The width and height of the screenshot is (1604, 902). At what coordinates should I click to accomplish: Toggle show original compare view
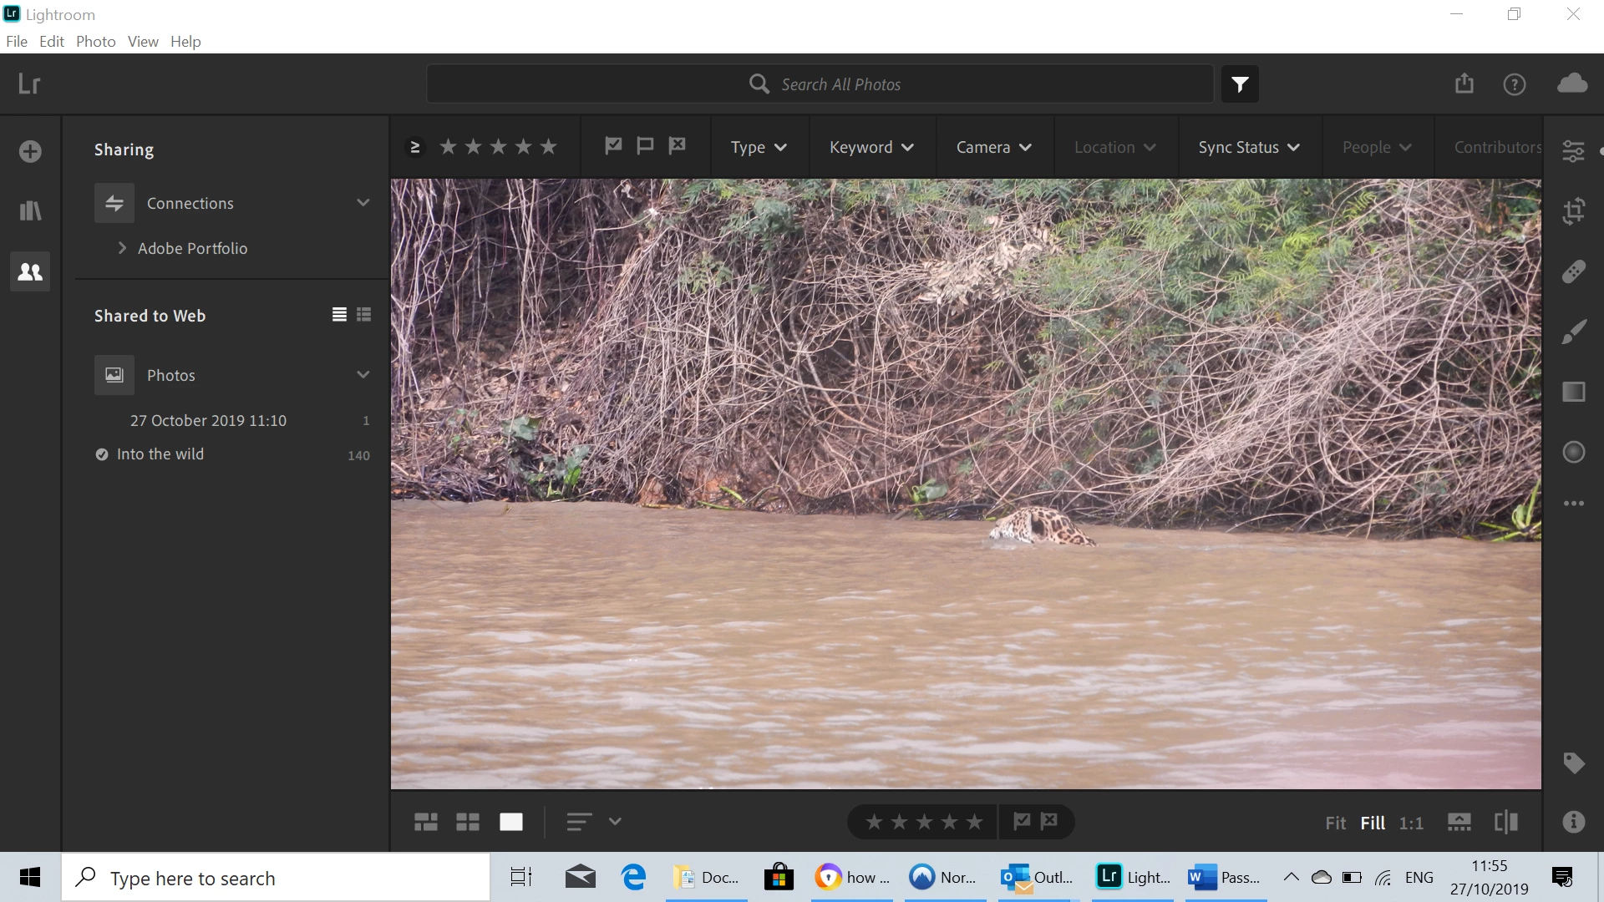click(1505, 822)
